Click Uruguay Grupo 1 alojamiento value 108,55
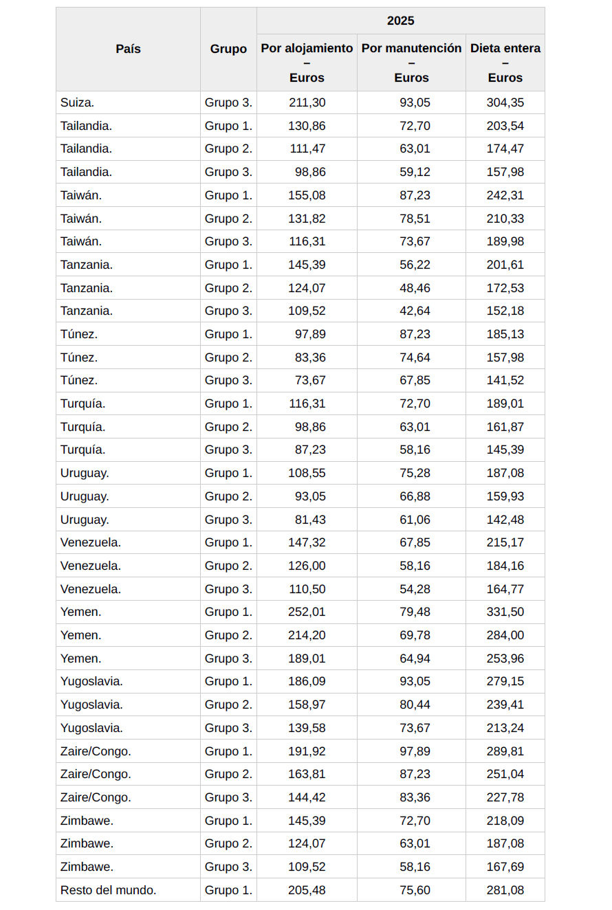This screenshot has height=910, width=612. 307,474
